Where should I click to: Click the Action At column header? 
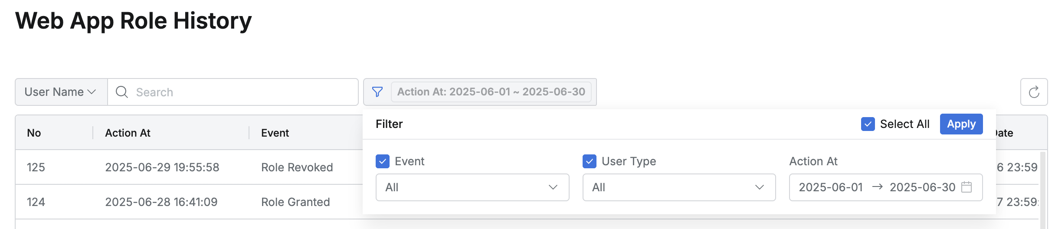pos(128,133)
